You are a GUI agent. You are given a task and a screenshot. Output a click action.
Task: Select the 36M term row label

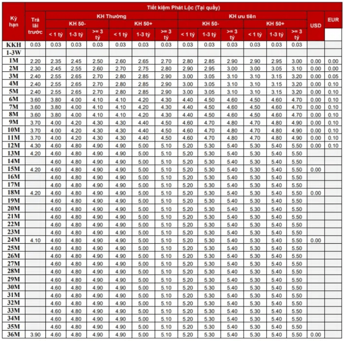click(14, 335)
